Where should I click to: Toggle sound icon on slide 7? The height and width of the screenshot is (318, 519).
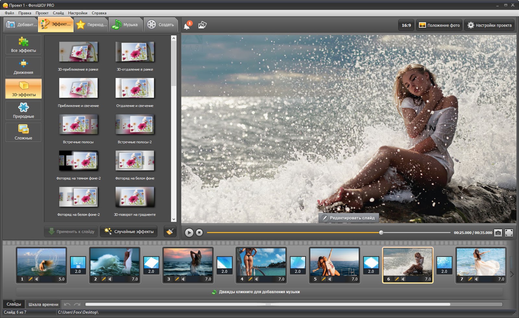tap(476, 279)
